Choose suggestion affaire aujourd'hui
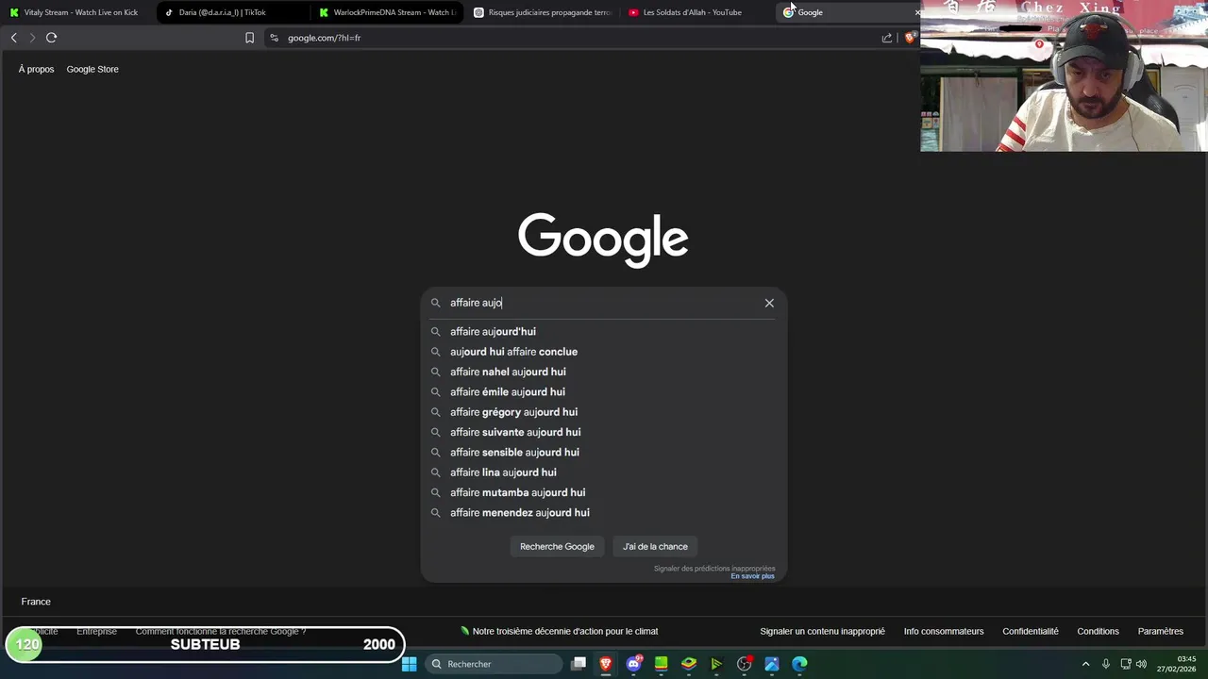This screenshot has width=1208, height=679. 603,332
